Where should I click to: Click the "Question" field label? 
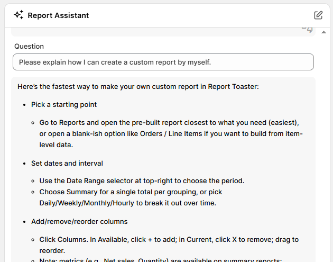click(x=29, y=47)
